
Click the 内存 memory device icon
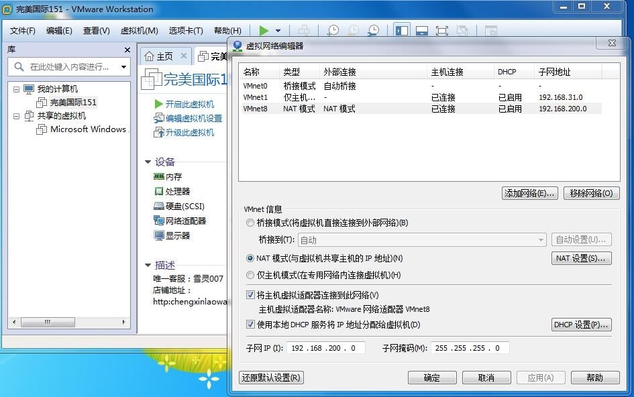click(x=158, y=176)
